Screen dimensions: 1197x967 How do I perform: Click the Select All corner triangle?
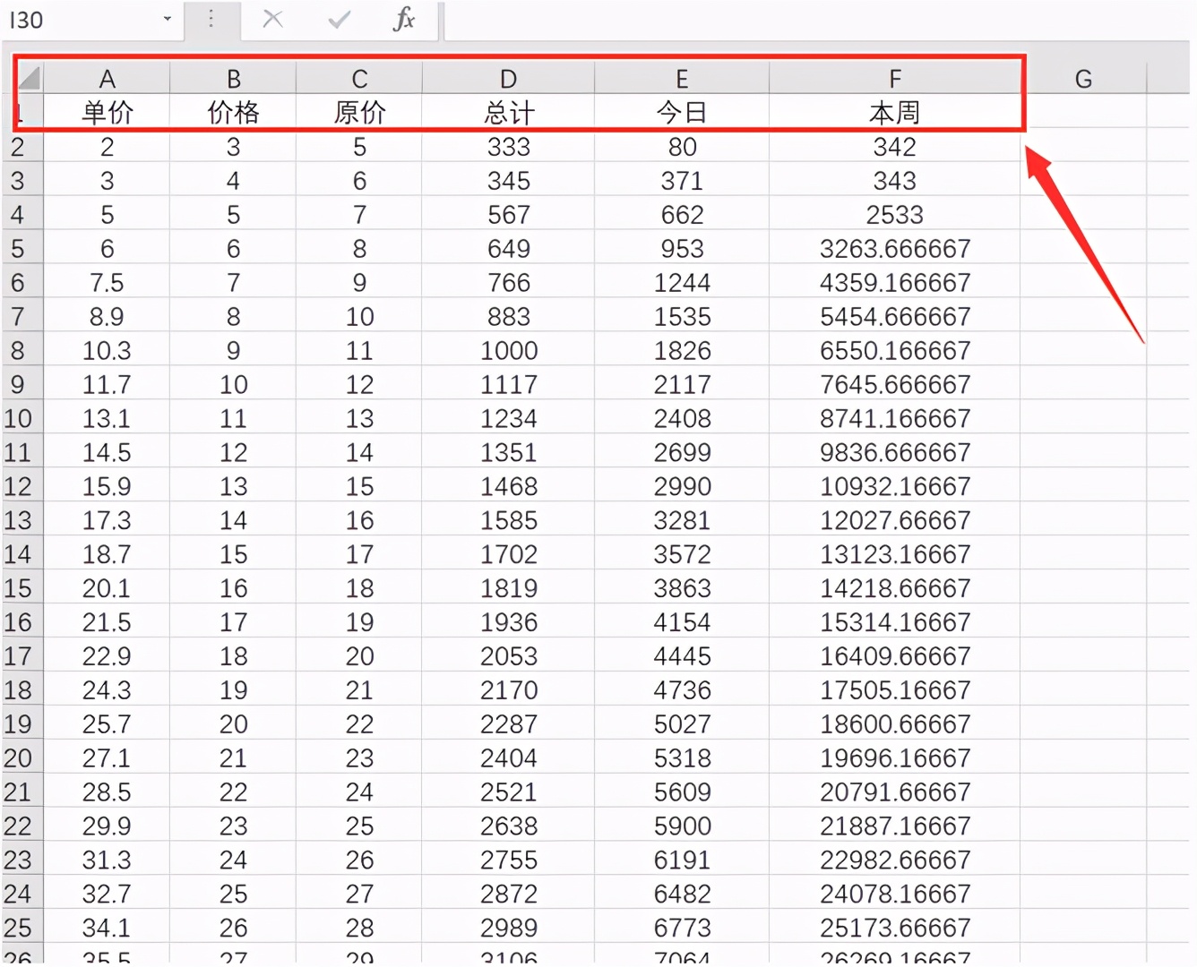29,79
